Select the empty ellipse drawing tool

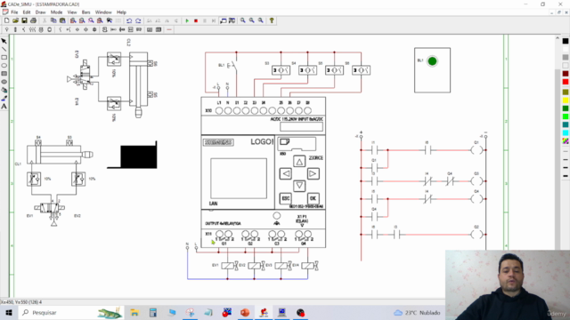click(x=4, y=66)
